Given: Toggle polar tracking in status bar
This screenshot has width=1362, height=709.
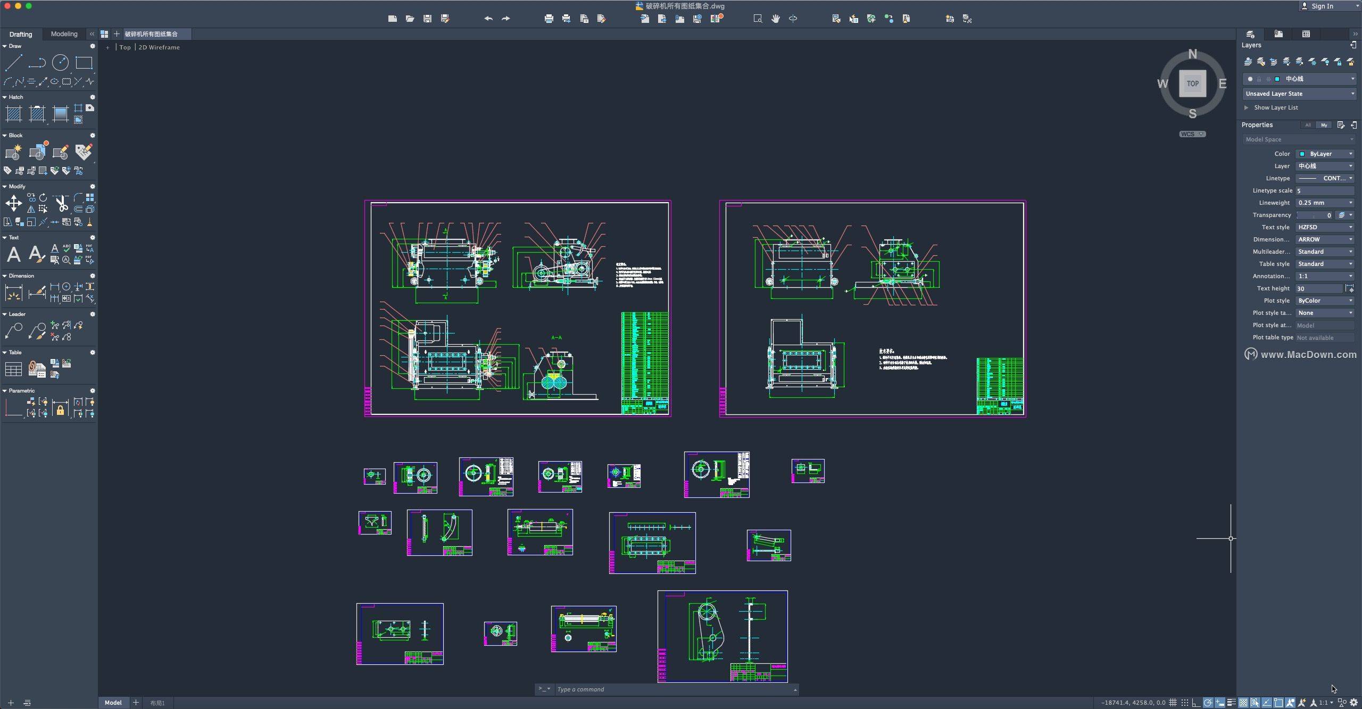Looking at the screenshot, I should tap(1208, 703).
